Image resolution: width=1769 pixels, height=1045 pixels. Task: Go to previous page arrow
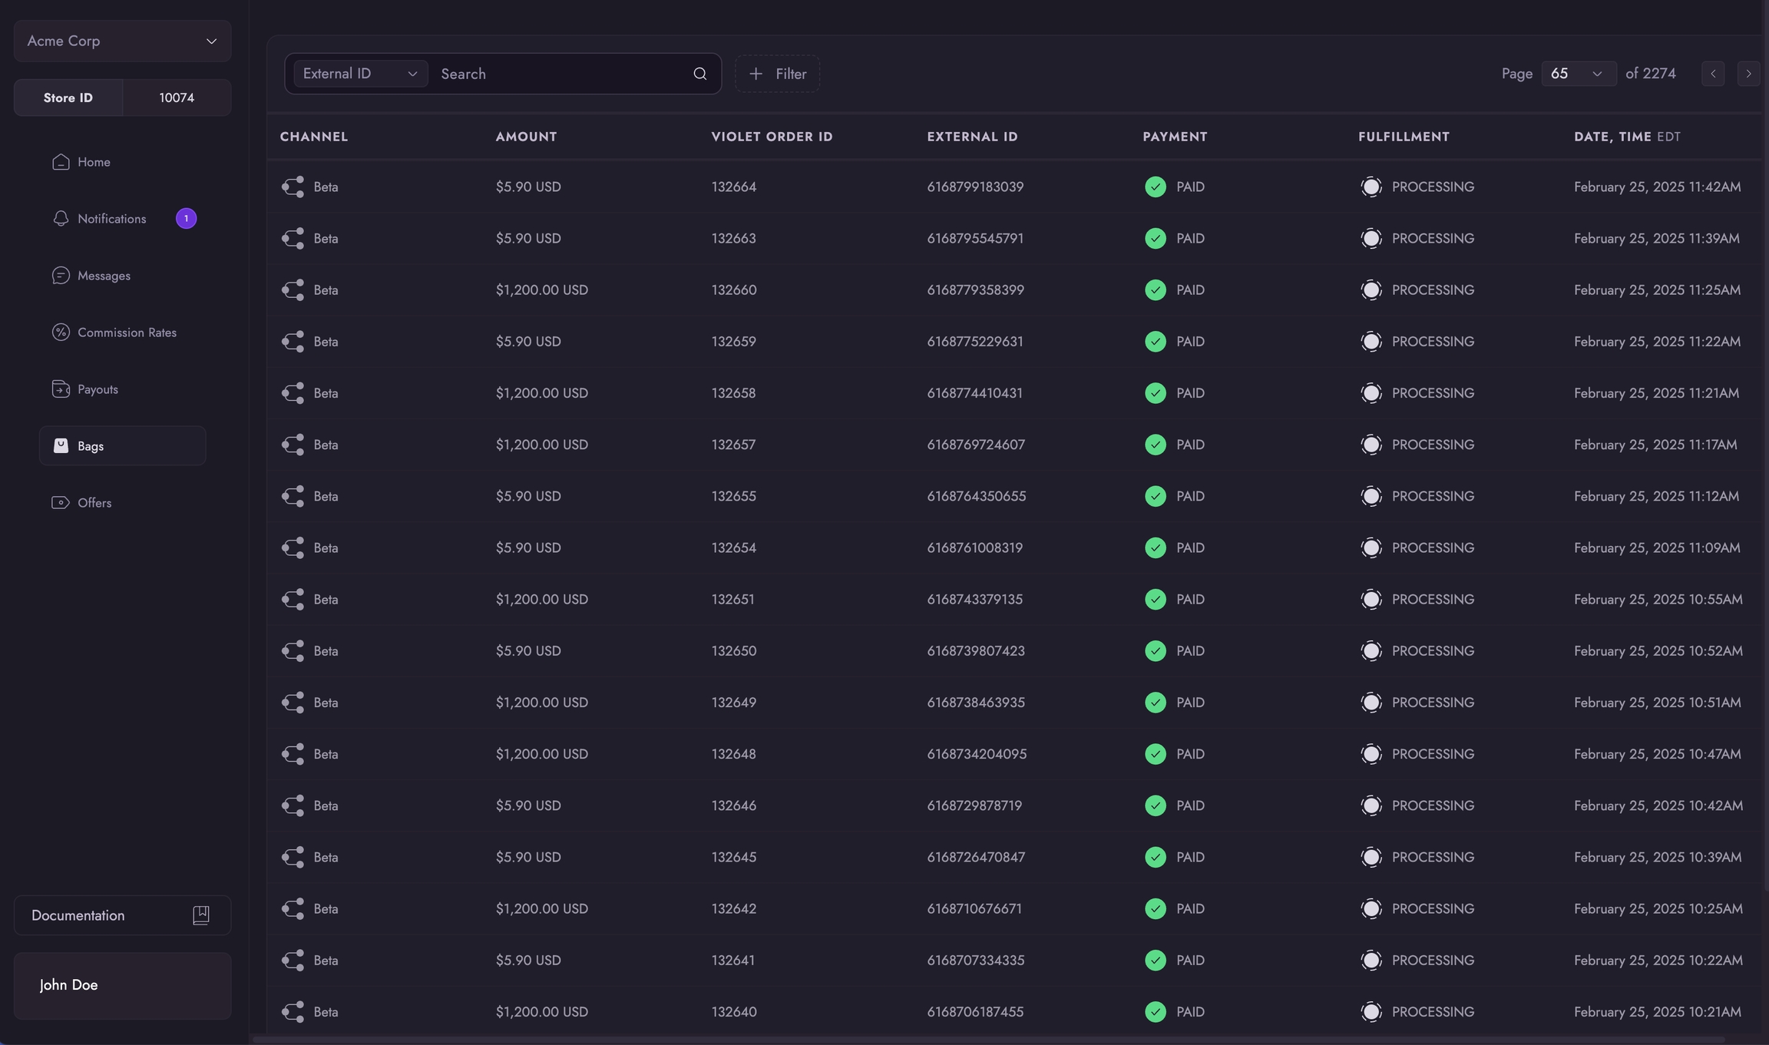click(1712, 74)
